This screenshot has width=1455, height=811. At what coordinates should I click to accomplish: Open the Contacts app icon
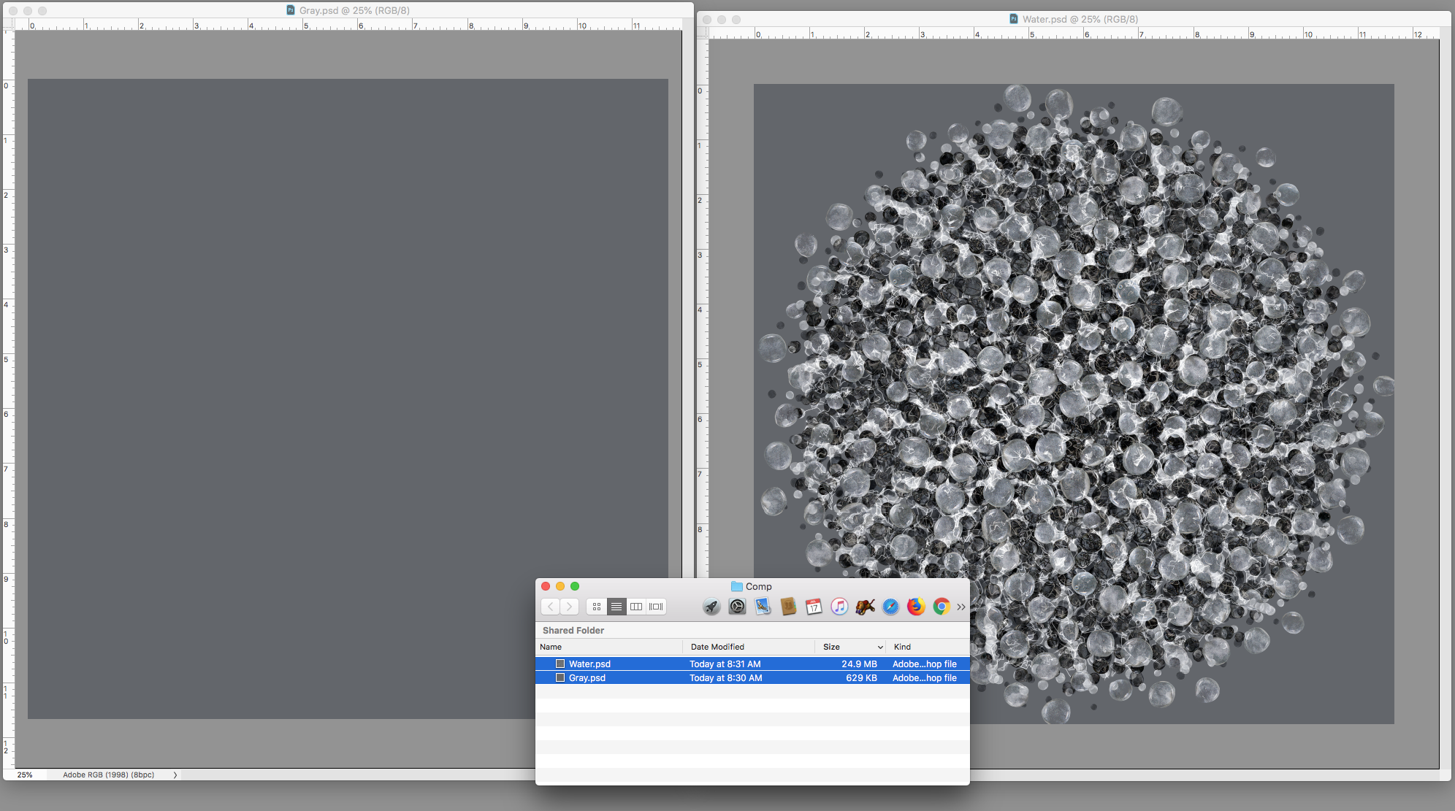[x=788, y=607]
